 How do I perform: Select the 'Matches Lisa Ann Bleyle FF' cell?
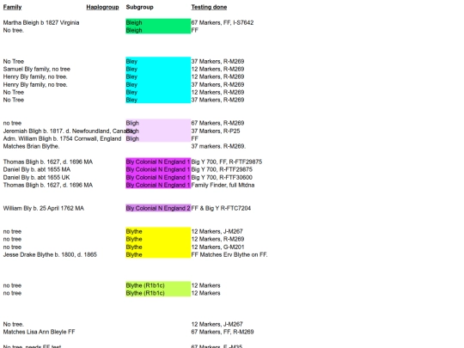click(x=39, y=332)
